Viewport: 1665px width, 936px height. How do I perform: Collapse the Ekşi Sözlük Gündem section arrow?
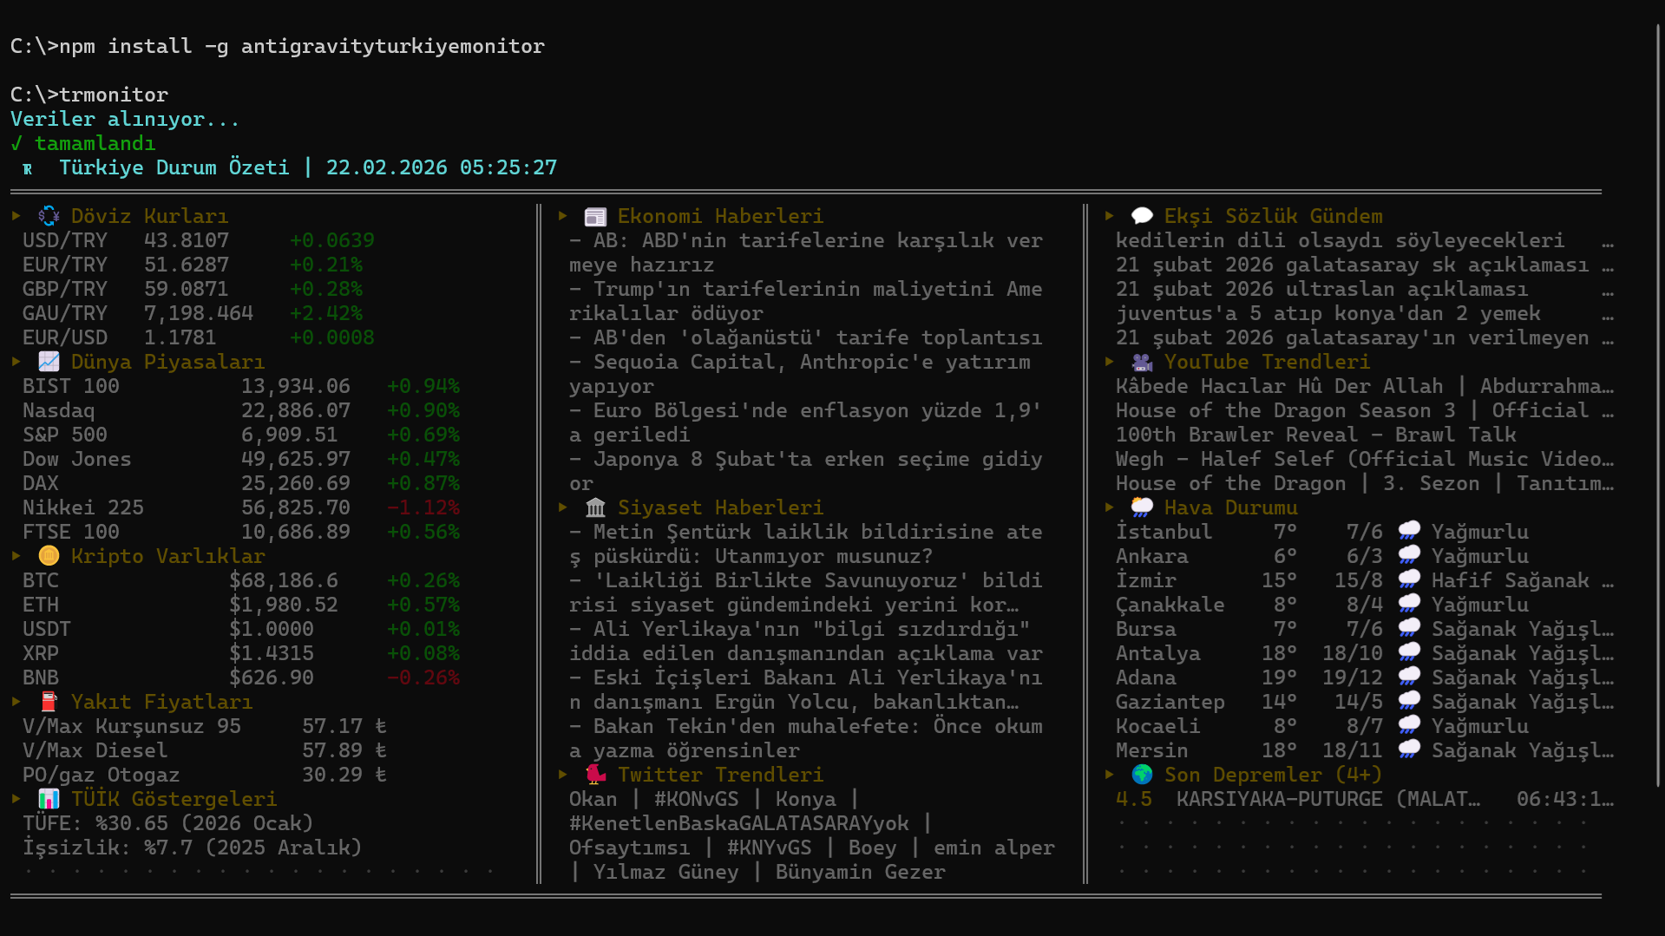tap(1110, 215)
